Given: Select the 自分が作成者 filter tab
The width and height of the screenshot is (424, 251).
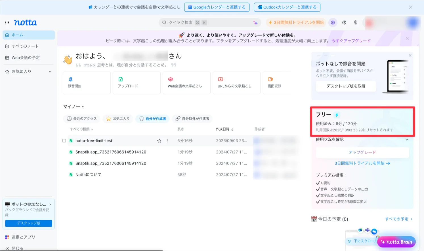Looking at the screenshot, I should (x=152, y=118).
